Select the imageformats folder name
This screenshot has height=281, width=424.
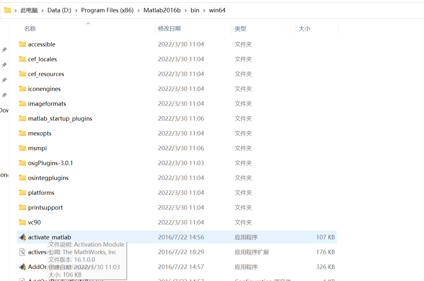coord(47,104)
